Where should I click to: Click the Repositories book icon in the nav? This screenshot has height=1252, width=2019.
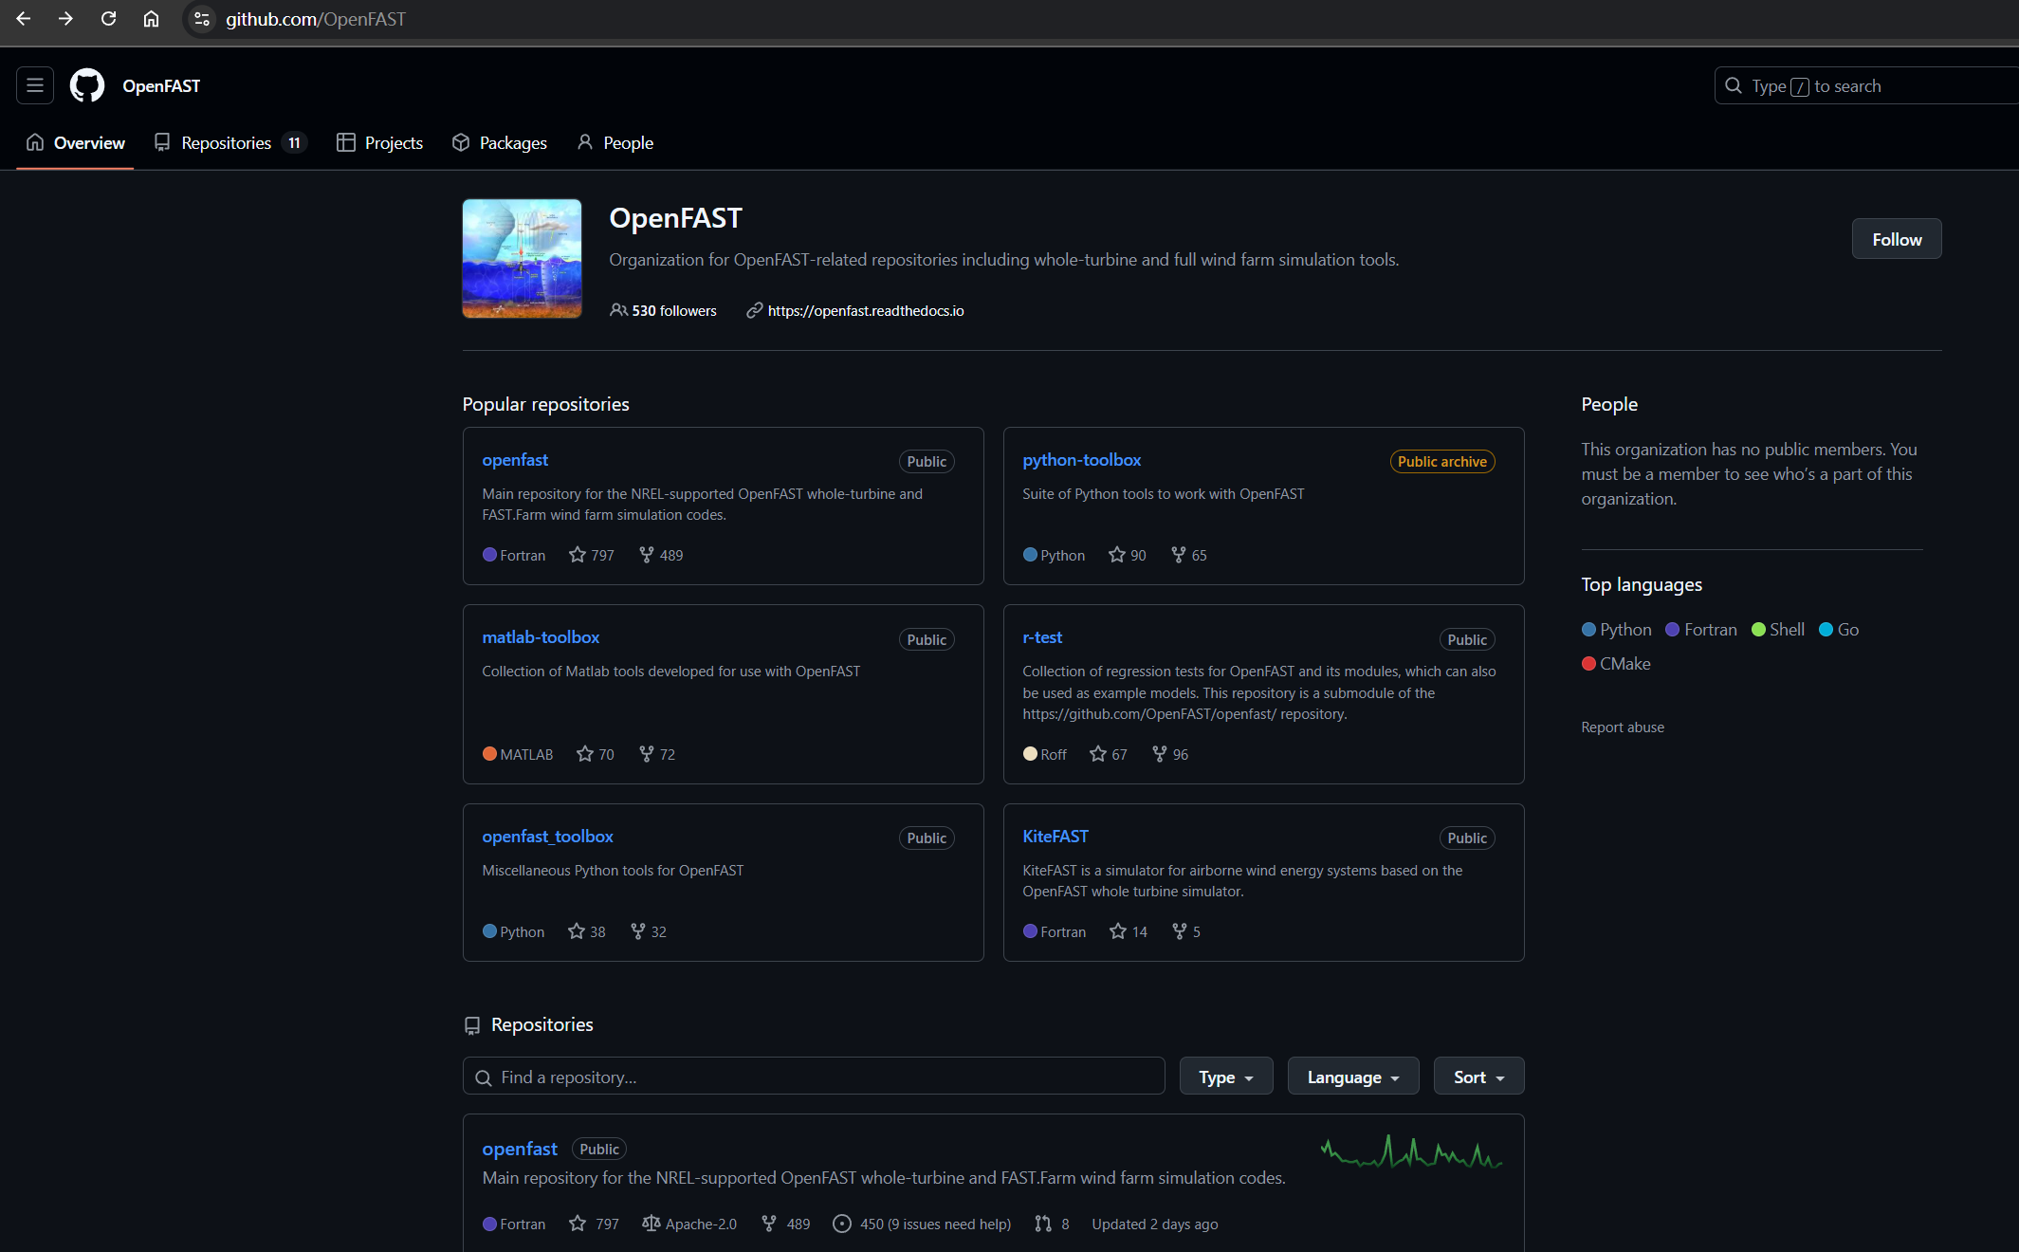[x=162, y=142]
